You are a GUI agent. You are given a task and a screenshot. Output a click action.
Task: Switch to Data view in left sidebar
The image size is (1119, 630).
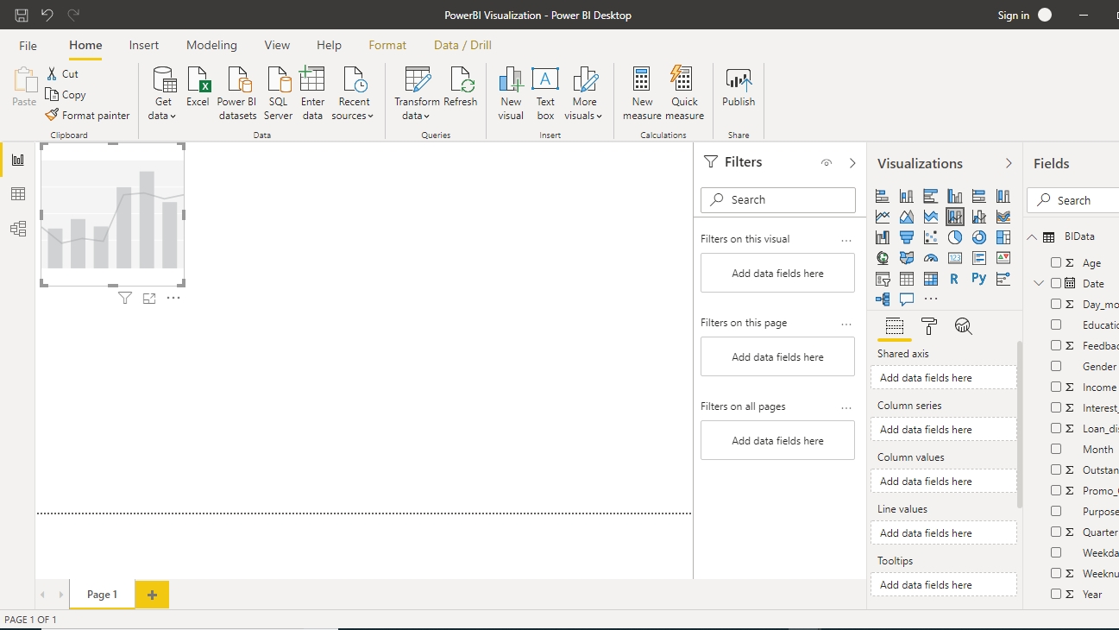(x=18, y=194)
